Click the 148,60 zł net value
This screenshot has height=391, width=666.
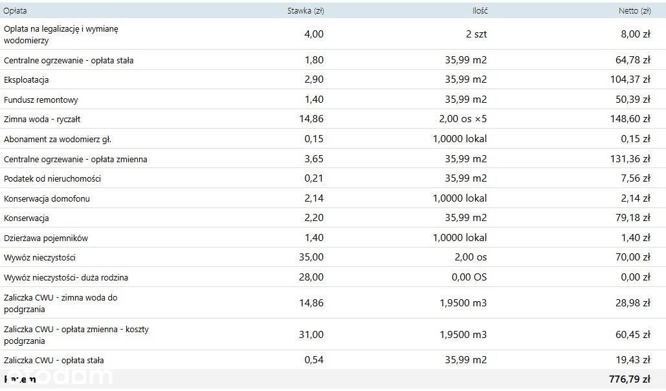630,119
